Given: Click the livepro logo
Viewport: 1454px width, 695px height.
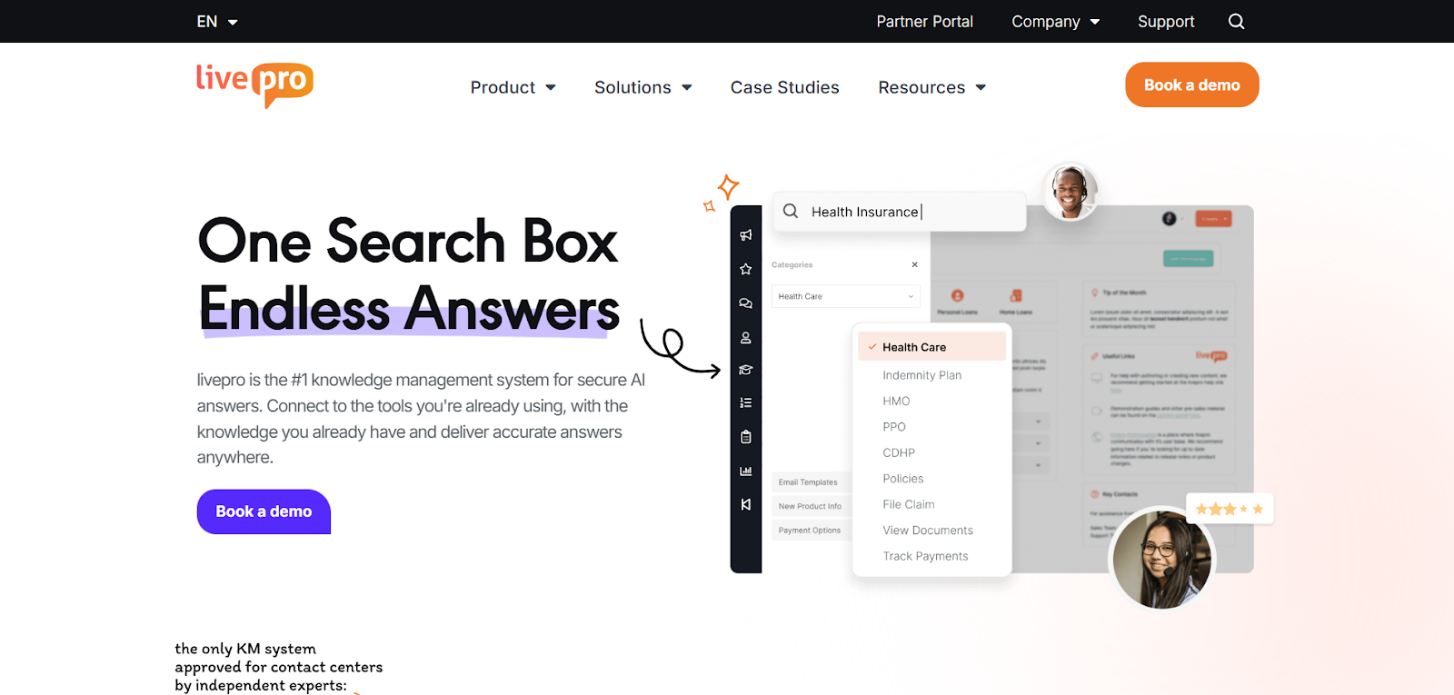Looking at the screenshot, I should click(254, 85).
